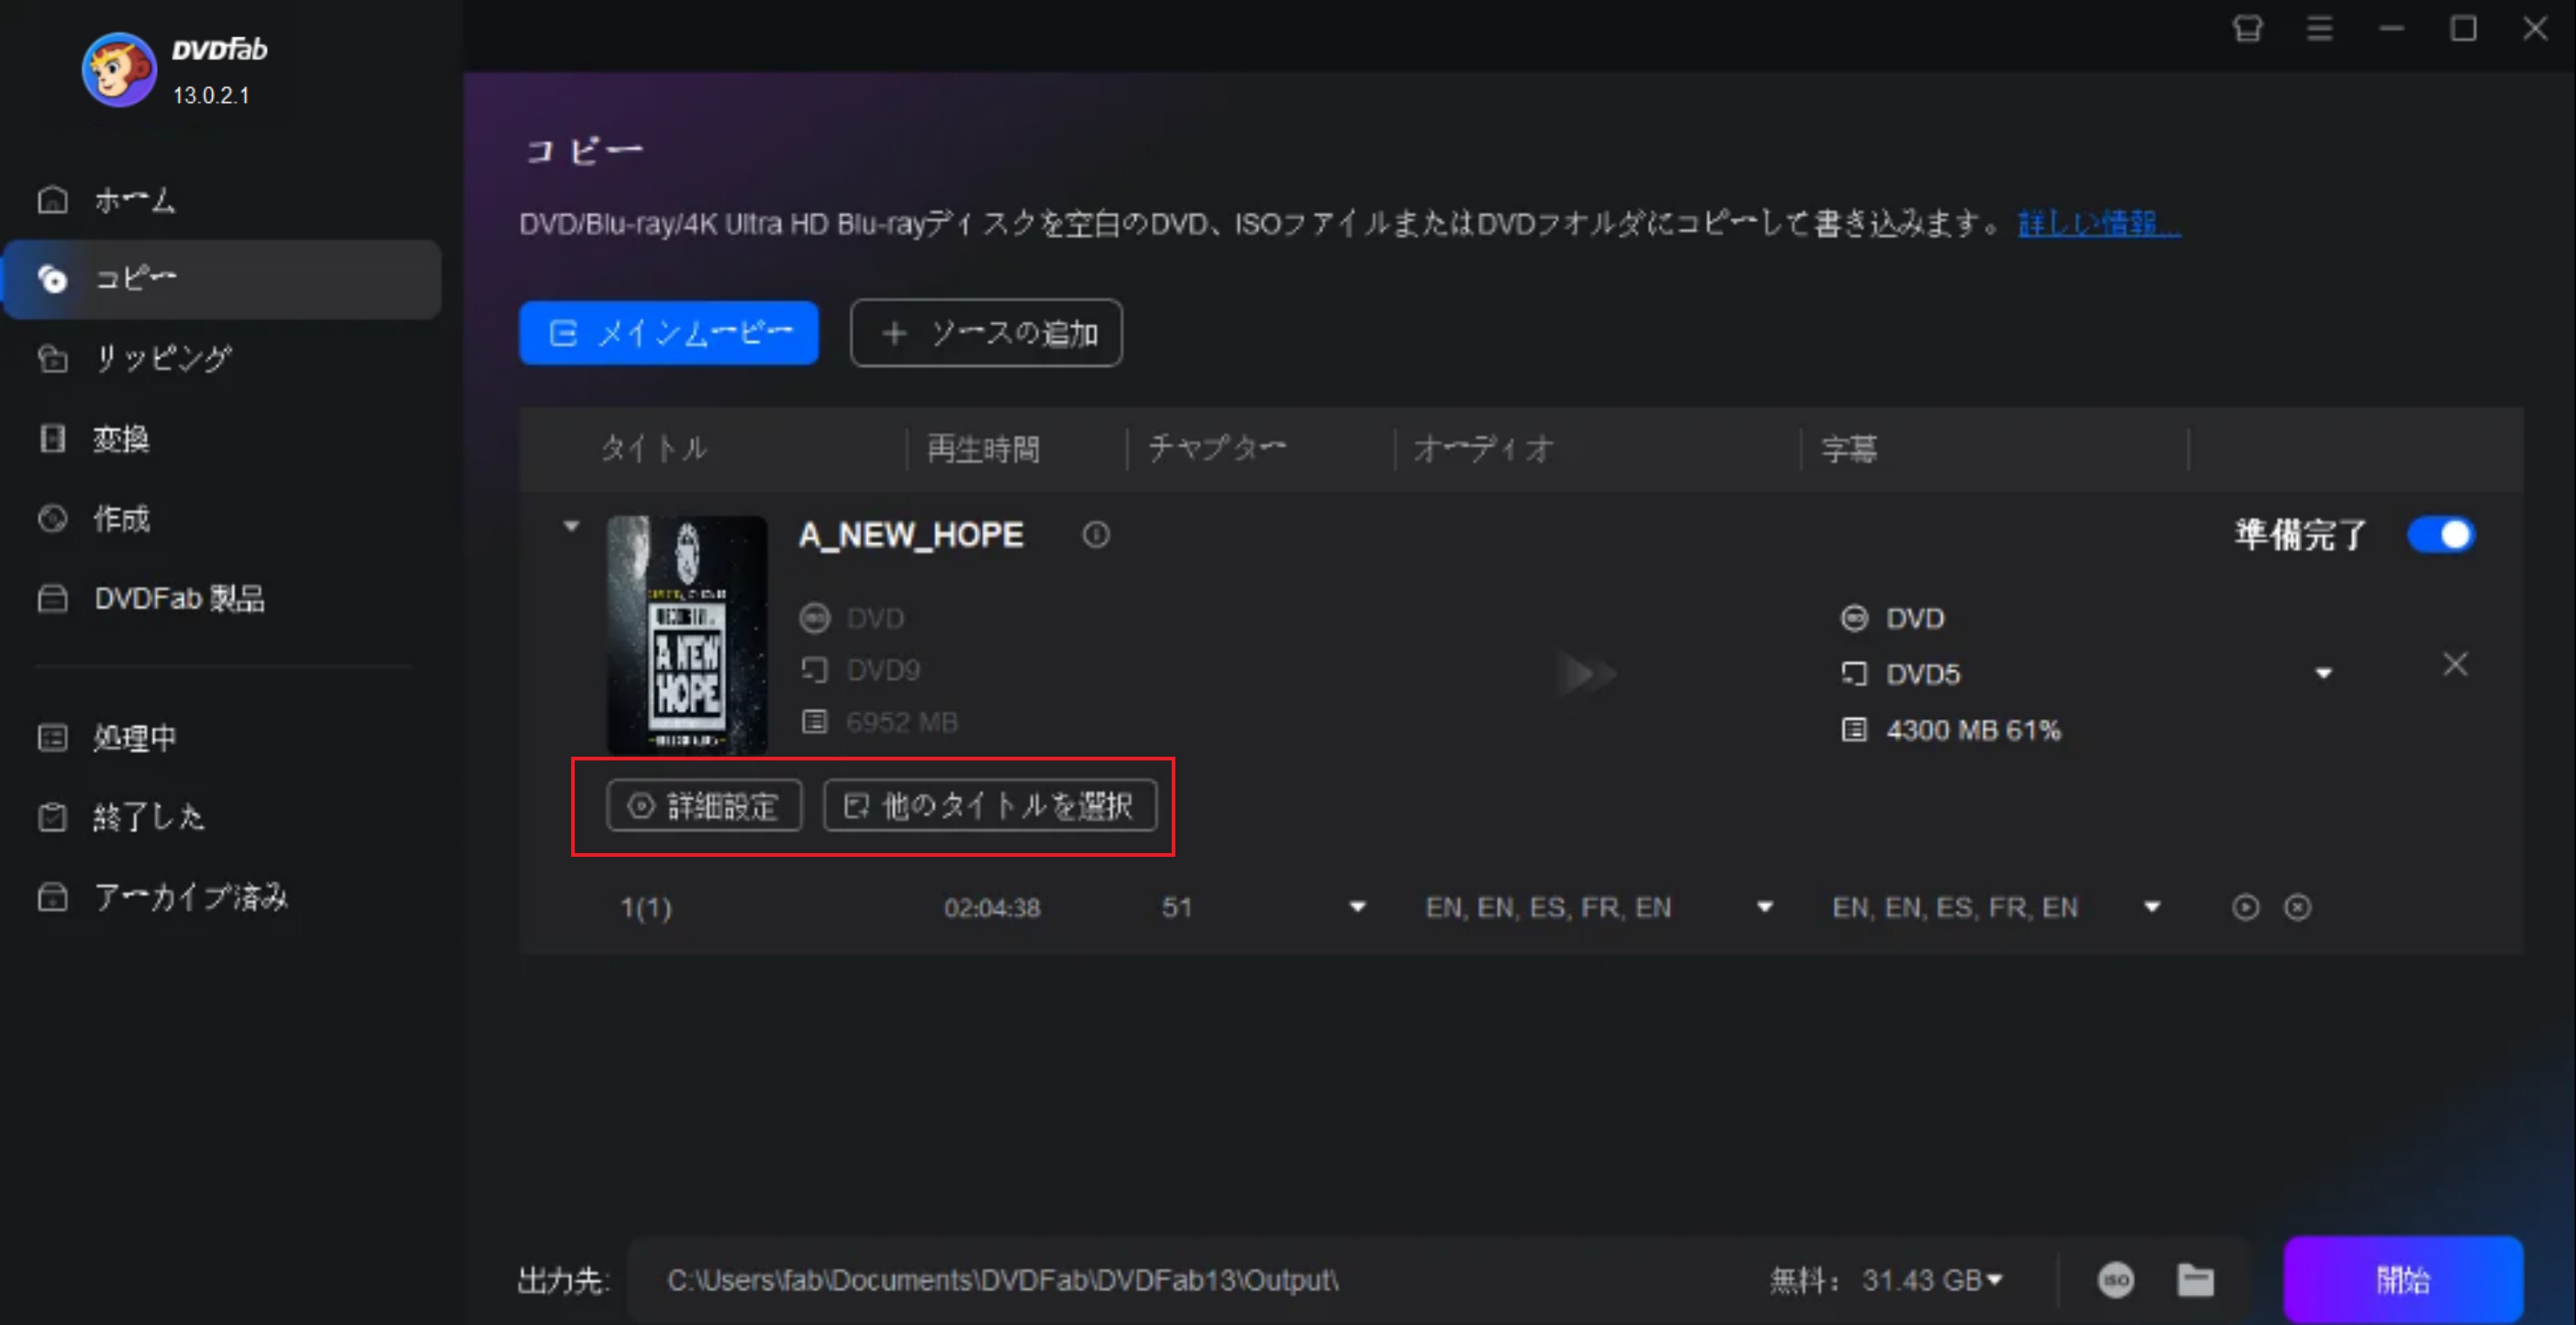The image size is (2576, 1325).
Task: Choose output folder icon
Action: point(2196,1280)
